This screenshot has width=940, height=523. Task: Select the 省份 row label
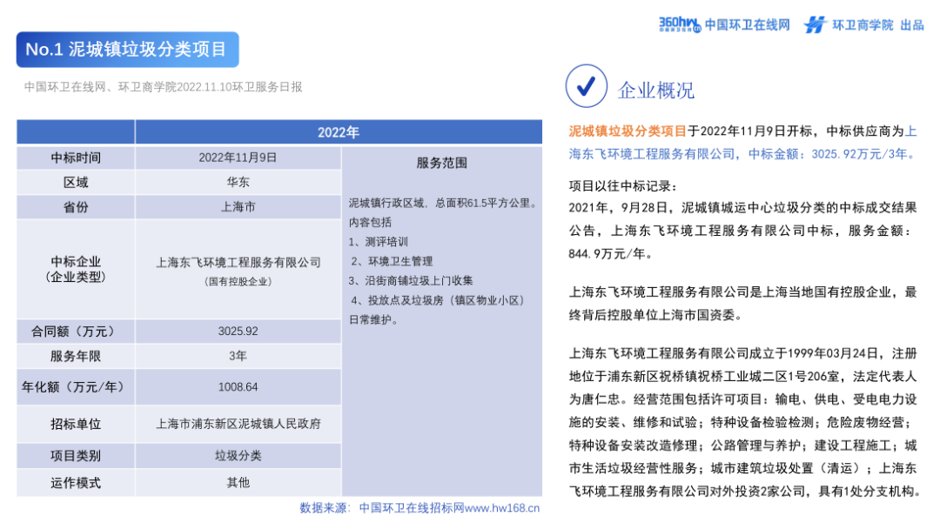76,207
